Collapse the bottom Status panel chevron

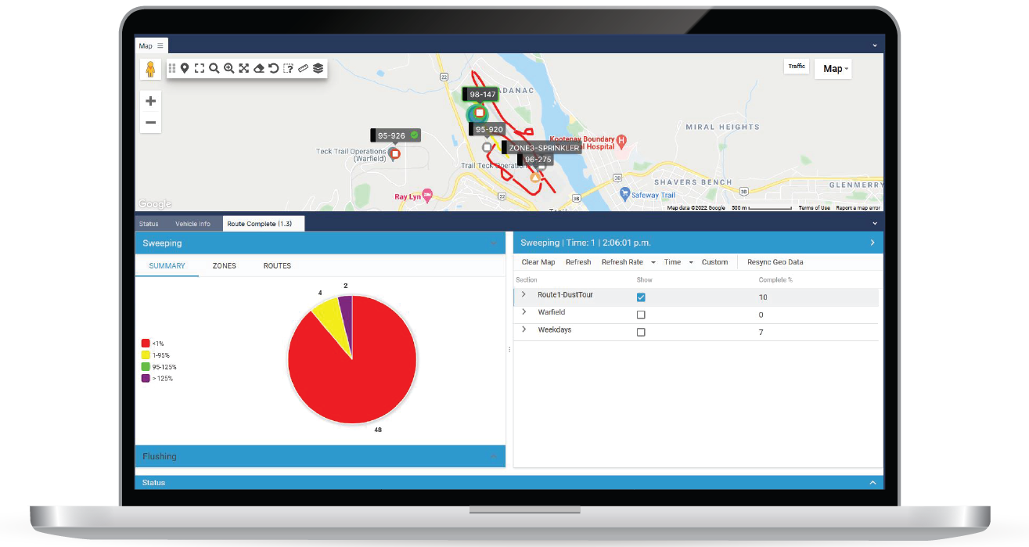coord(873,483)
